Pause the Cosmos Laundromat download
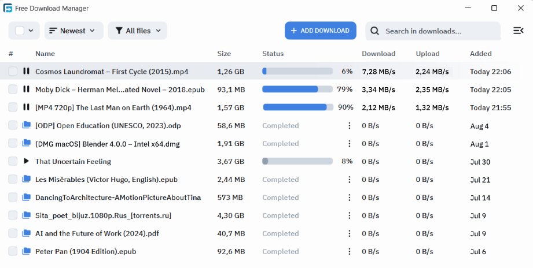Image resolution: width=533 pixels, height=268 pixels. tap(26, 72)
